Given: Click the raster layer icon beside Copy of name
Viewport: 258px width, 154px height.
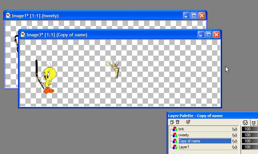Looking at the screenshot, I should 175,141.
